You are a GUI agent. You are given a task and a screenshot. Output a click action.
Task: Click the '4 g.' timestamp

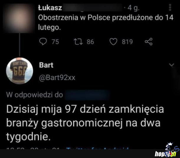pos(133,8)
